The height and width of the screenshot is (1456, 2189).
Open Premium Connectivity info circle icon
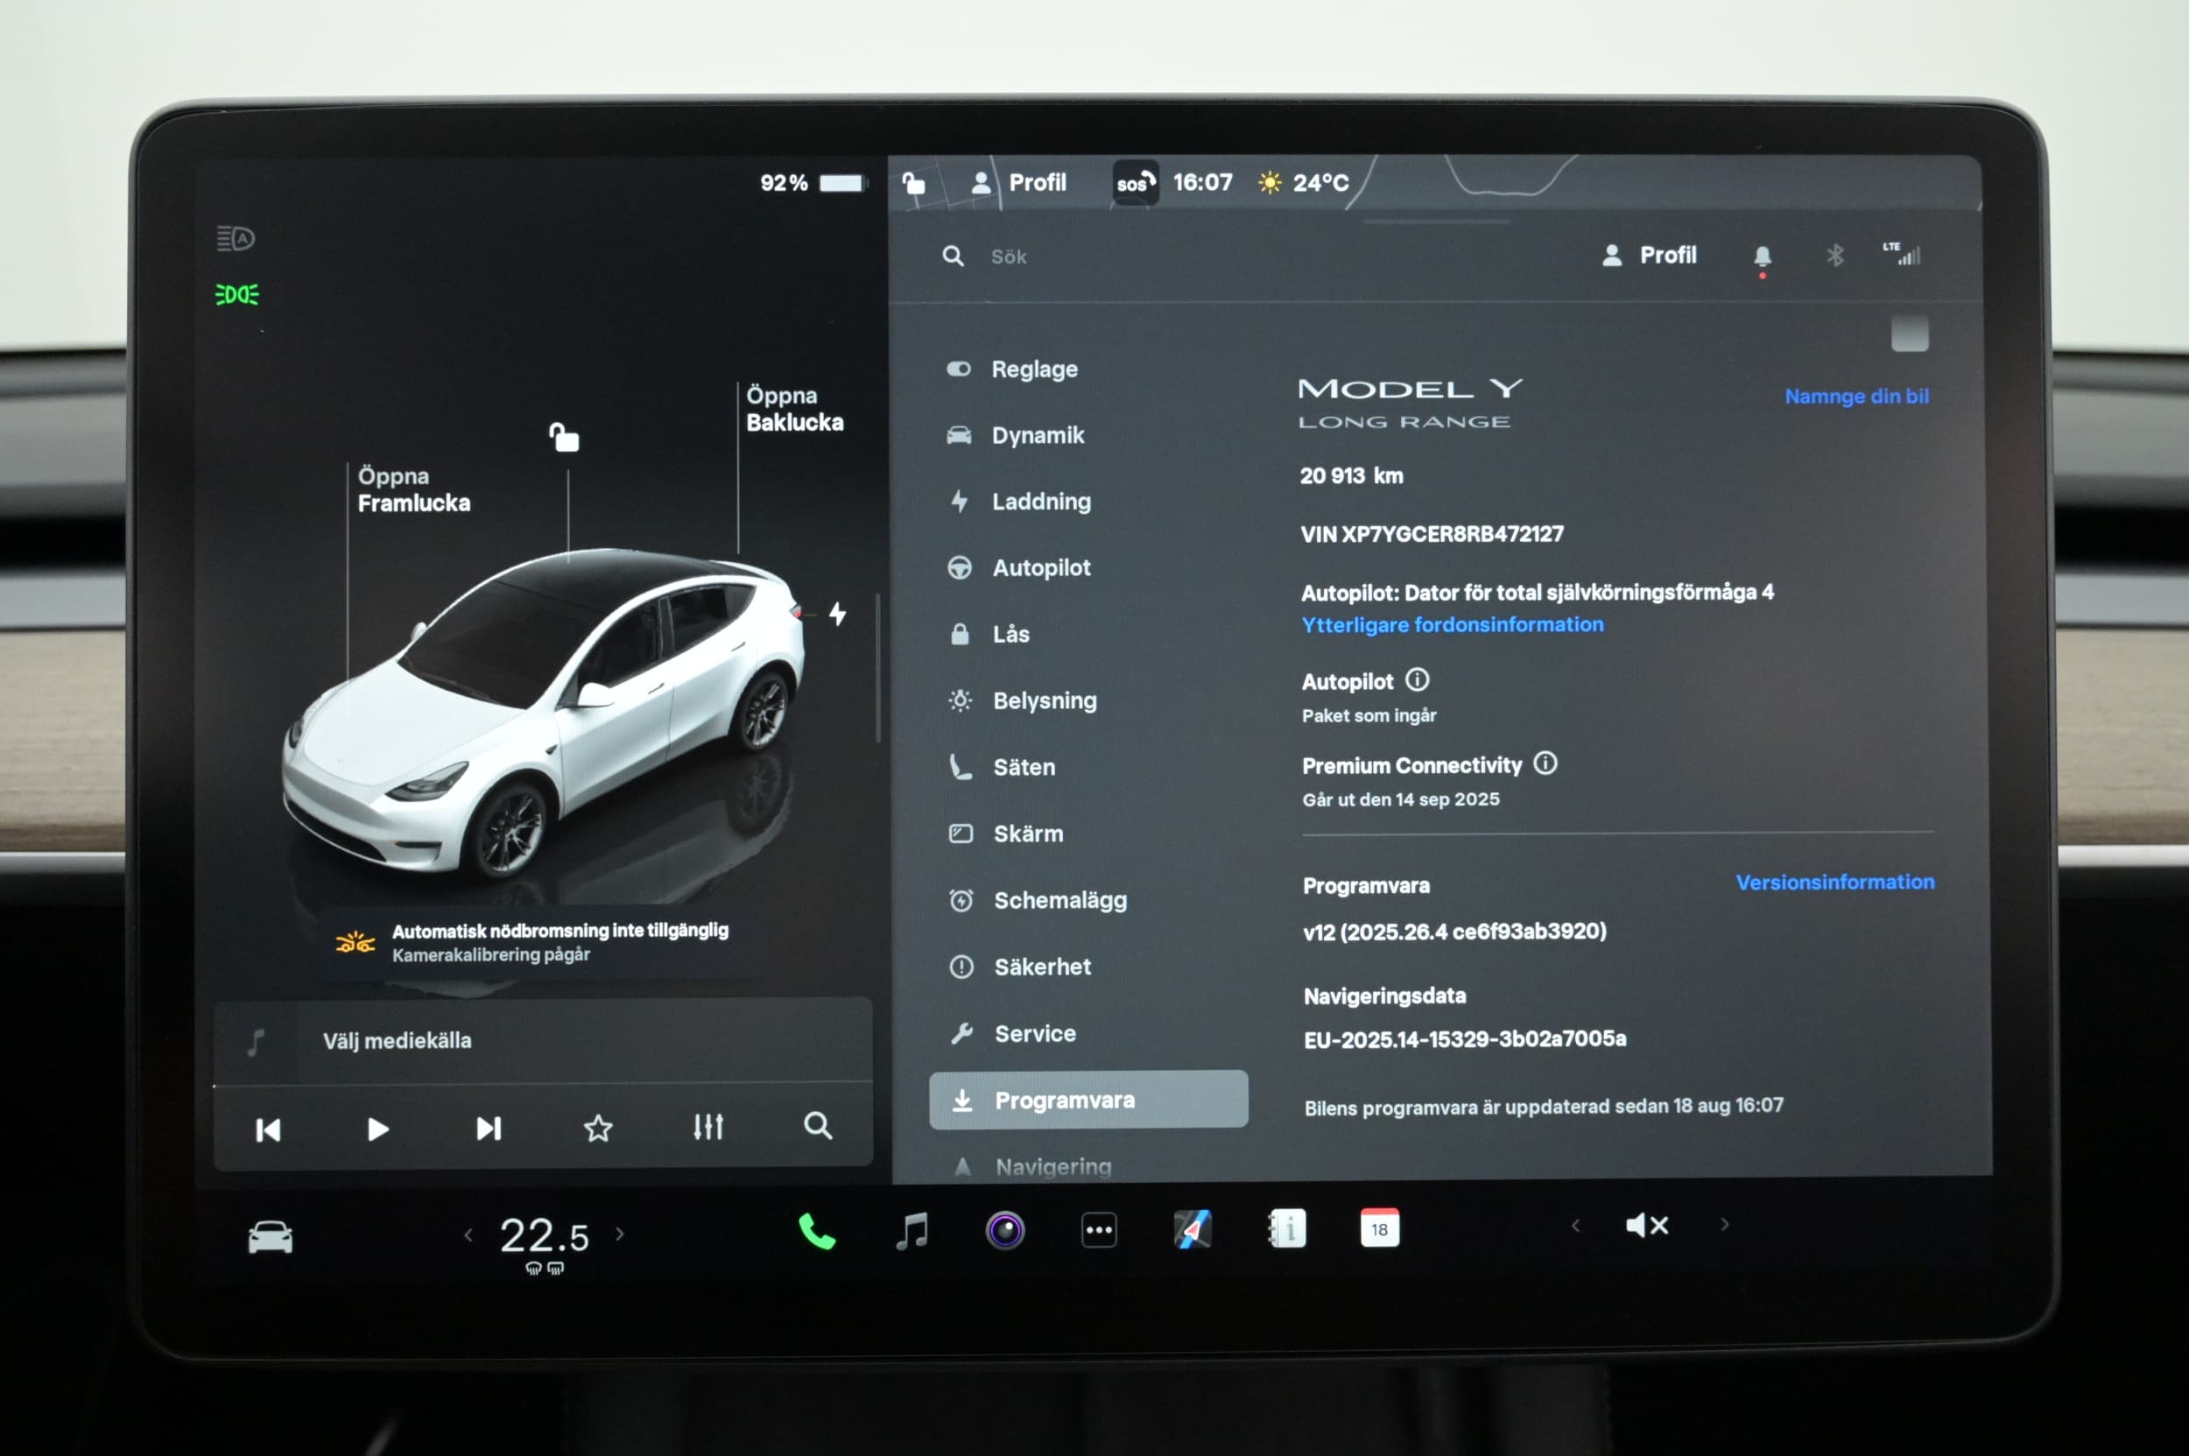(1545, 763)
